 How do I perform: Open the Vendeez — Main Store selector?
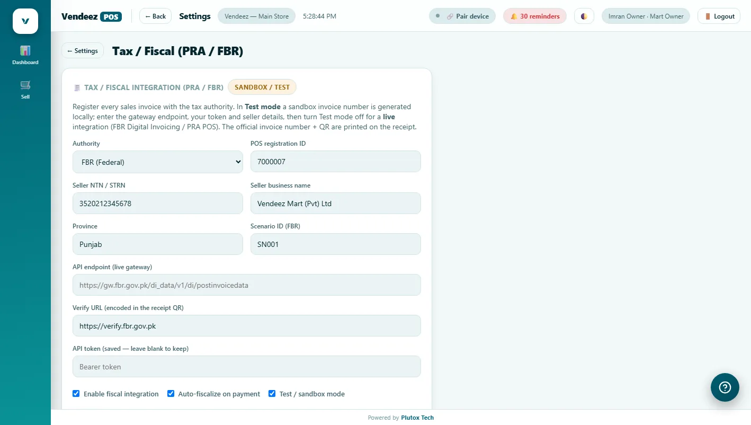pyautogui.click(x=257, y=16)
